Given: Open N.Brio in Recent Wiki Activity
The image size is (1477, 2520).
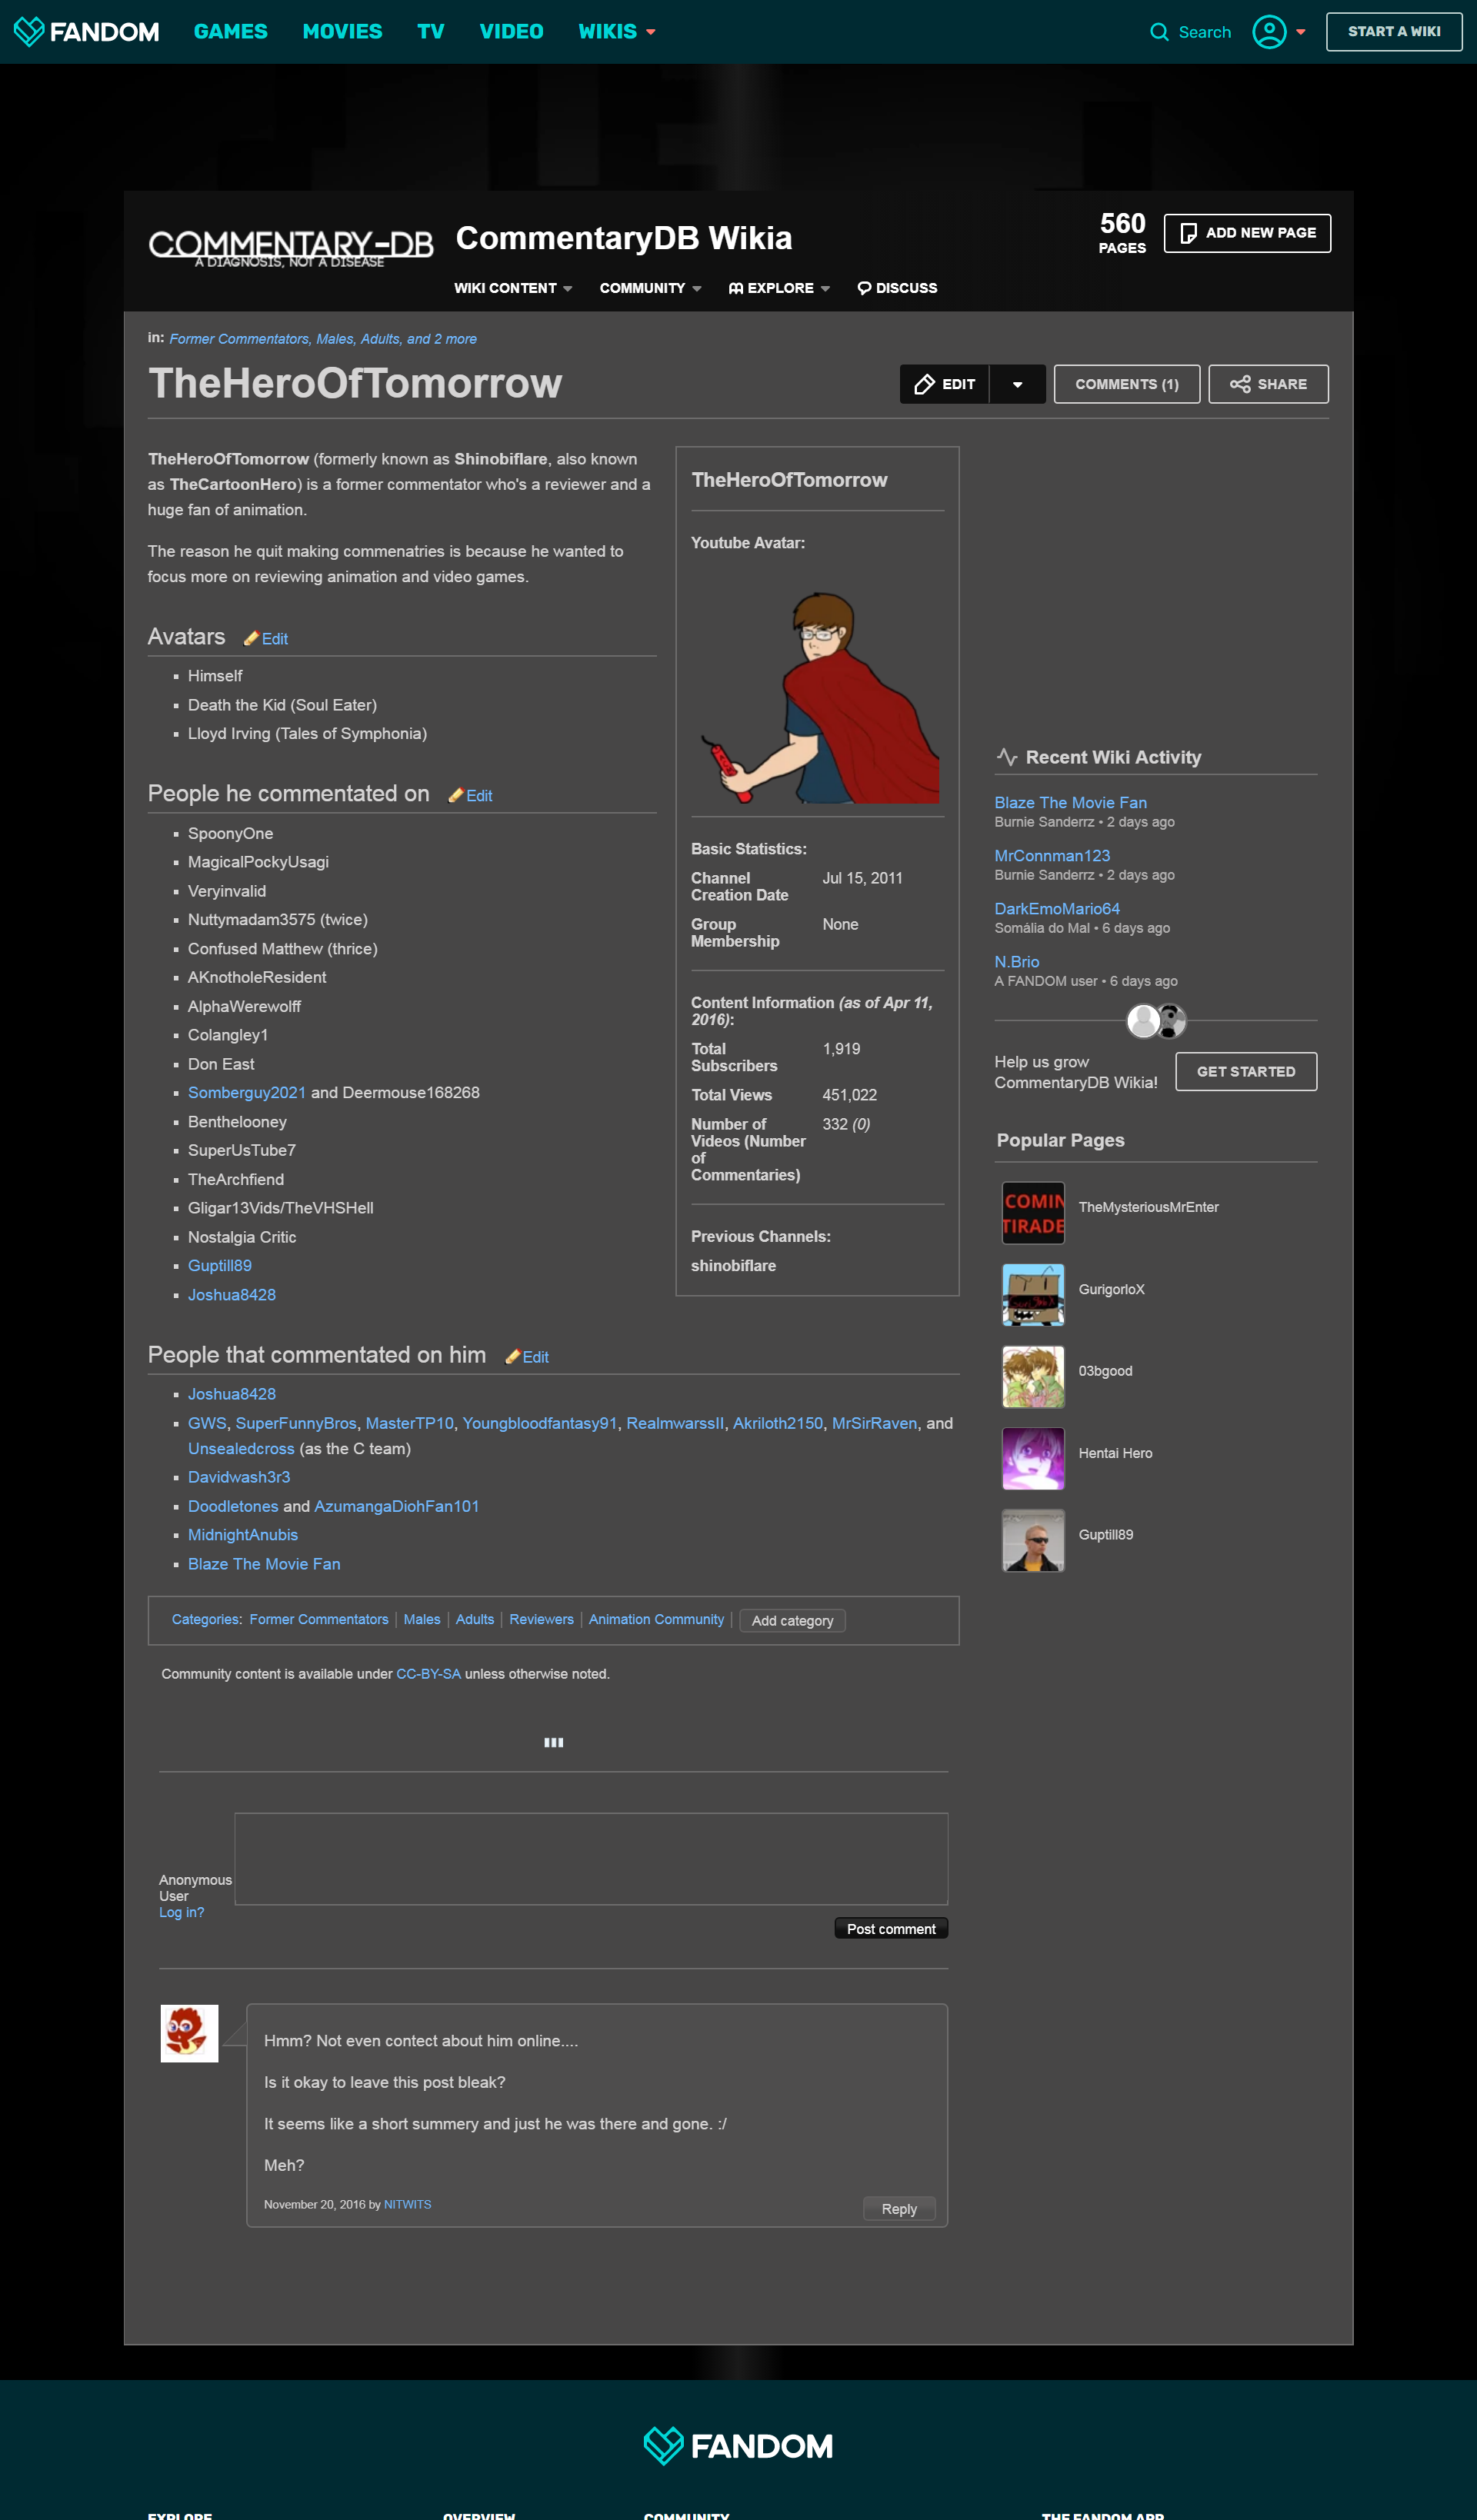Looking at the screenshot, I should (x=1017, y=962).
